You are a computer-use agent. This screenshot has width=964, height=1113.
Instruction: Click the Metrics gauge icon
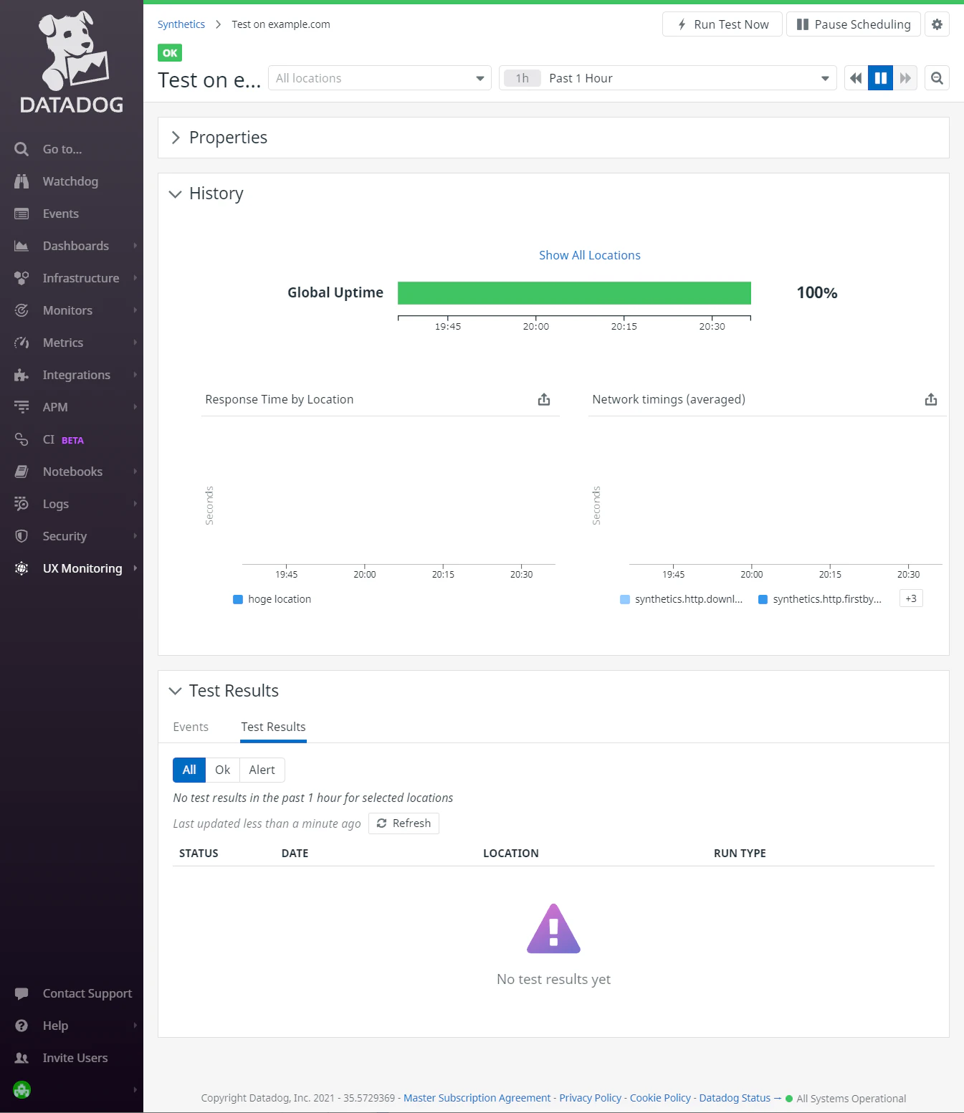[x=22, y=343]
